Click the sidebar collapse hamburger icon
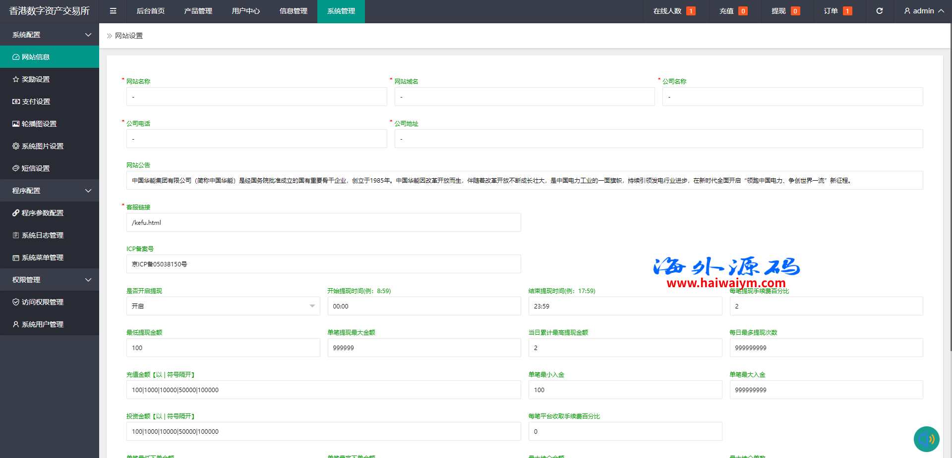Viewport: 952px width, 458px height. pyautogui.click(x=113, y=11)
